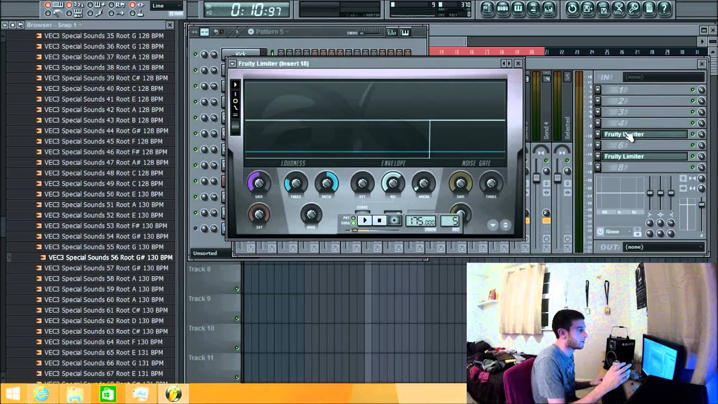Click Record on the floating transport
718x404 pixels.
pyautogui.click(x=394, y=221)
